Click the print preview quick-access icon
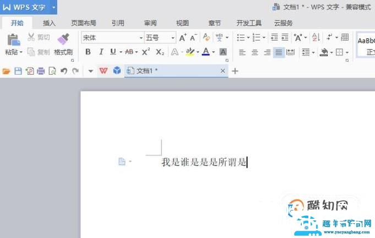Screen dimensions: 375x238 click(x=52, y=71)
